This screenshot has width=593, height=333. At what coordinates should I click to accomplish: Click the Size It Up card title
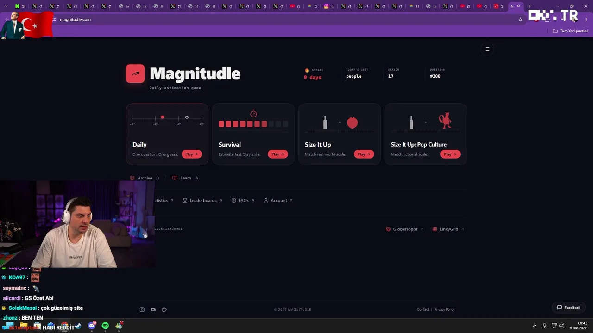click(318, 145)
